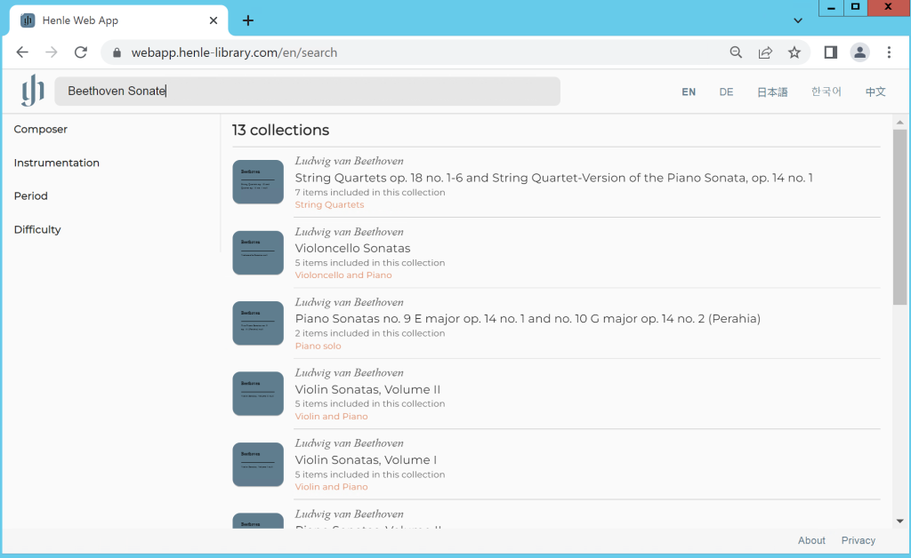
Task: Expand the Instrumentation filter
Action: pyautogui.click(x=56, y=163)
